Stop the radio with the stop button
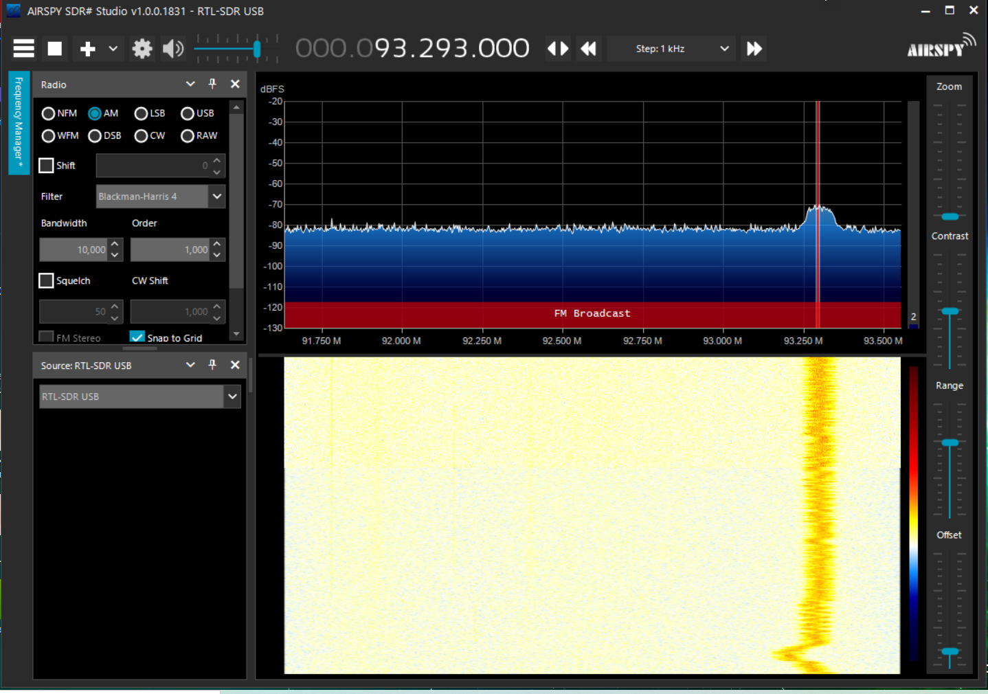The image size is (988, 694). pos(55,49)
